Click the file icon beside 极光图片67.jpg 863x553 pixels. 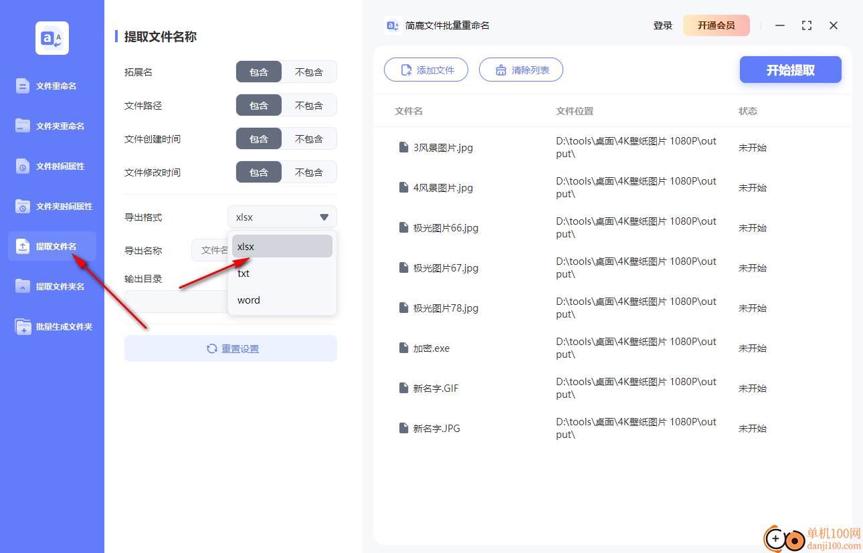[403, 267]
